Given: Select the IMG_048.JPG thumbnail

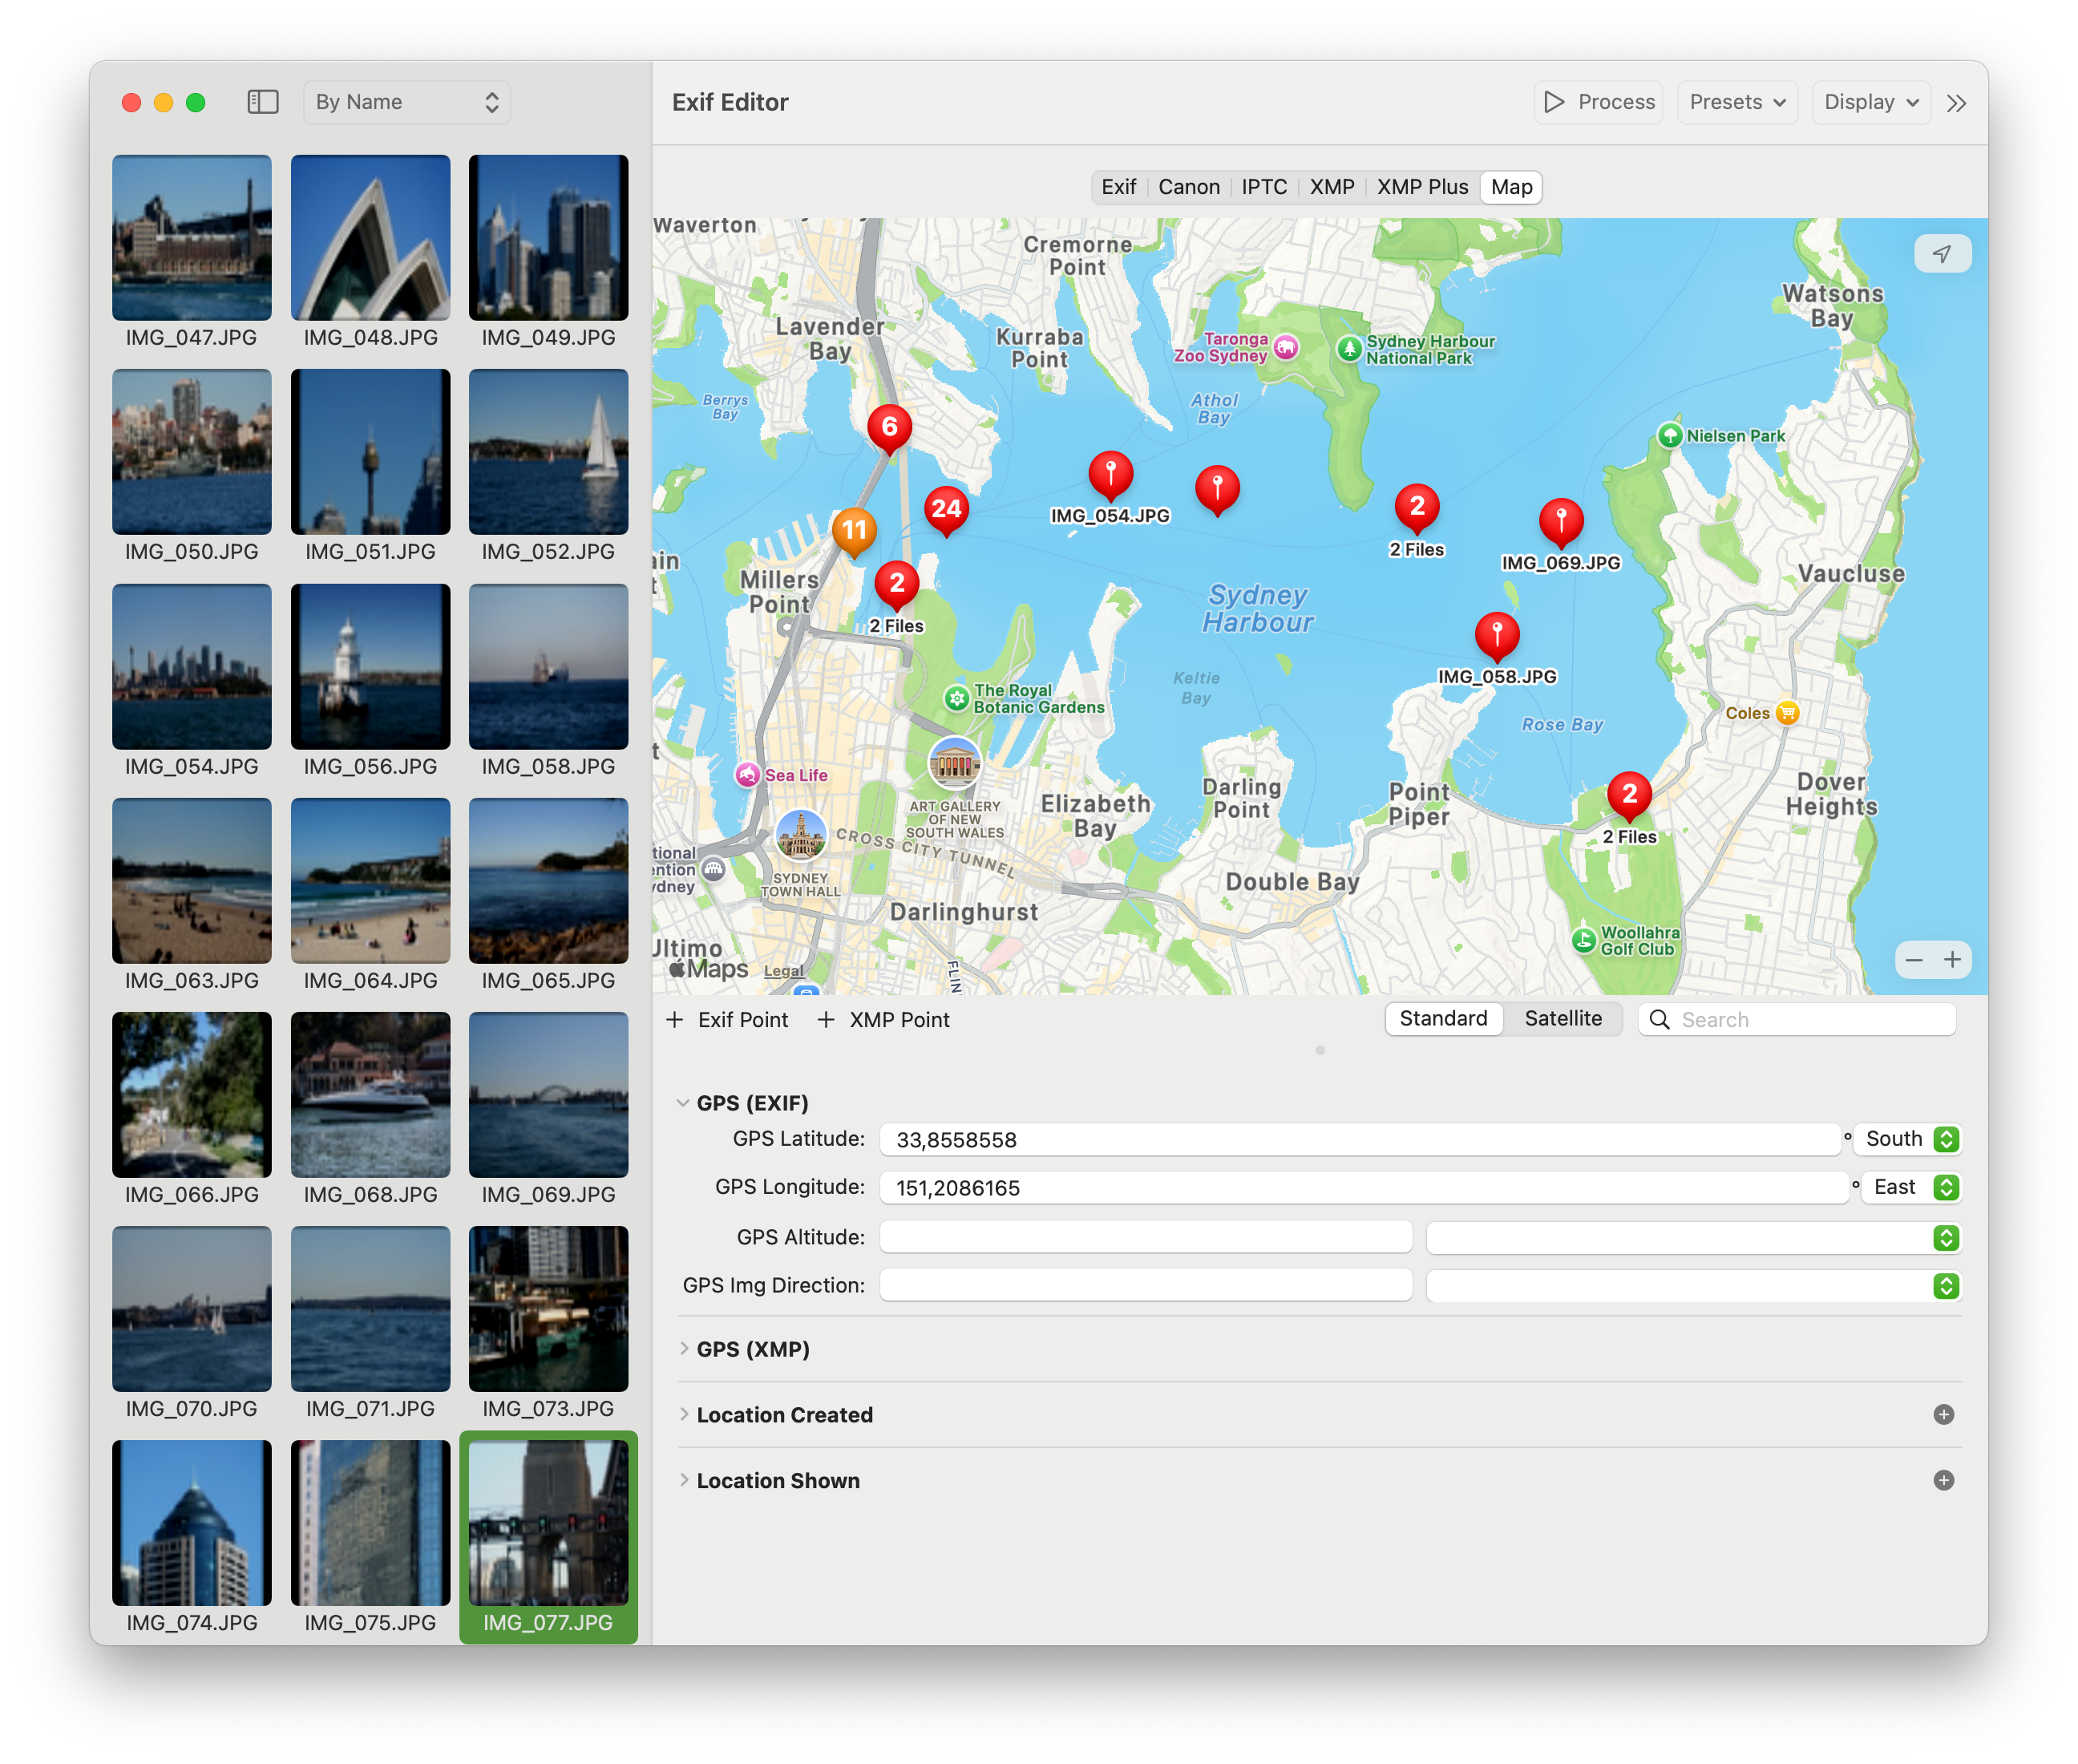Looking at the screenshot, I should coord(370,238).
